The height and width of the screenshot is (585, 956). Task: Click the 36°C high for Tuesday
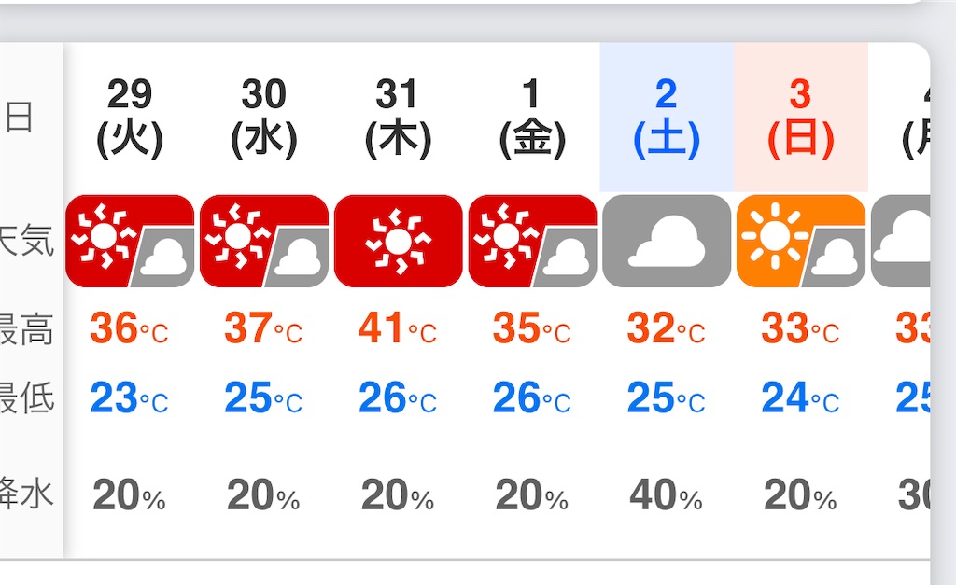tap(129, 328)
